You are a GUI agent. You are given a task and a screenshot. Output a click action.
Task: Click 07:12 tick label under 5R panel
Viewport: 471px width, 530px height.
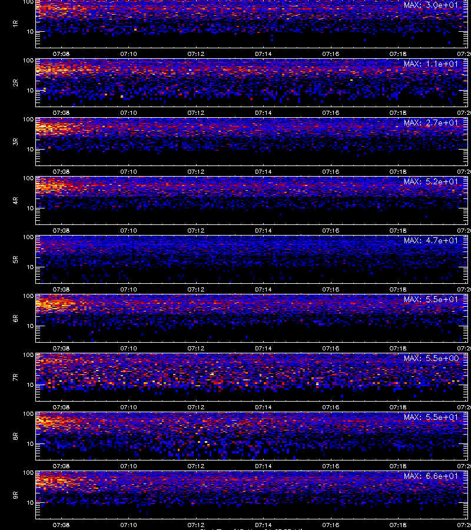[x=196, y=289]
